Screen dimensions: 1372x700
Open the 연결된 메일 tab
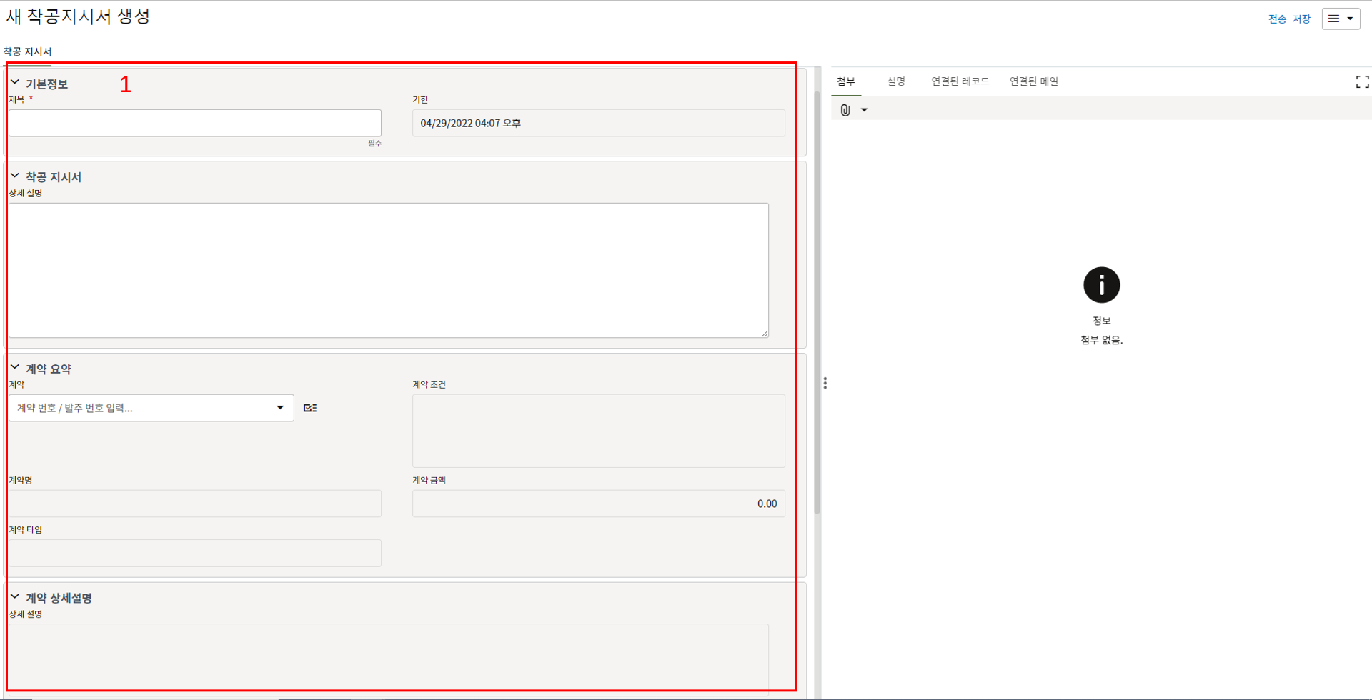1033,81
